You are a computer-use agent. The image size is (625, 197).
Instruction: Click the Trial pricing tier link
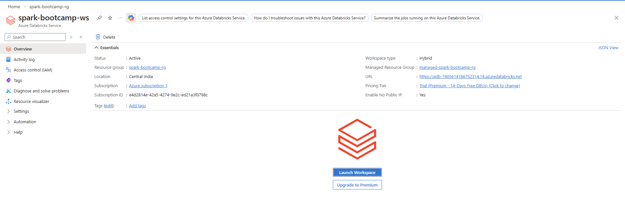click(x=470, y=86)
